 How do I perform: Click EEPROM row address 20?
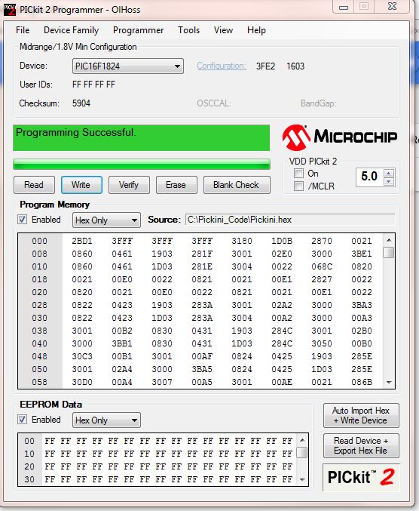tap(29, 466)
